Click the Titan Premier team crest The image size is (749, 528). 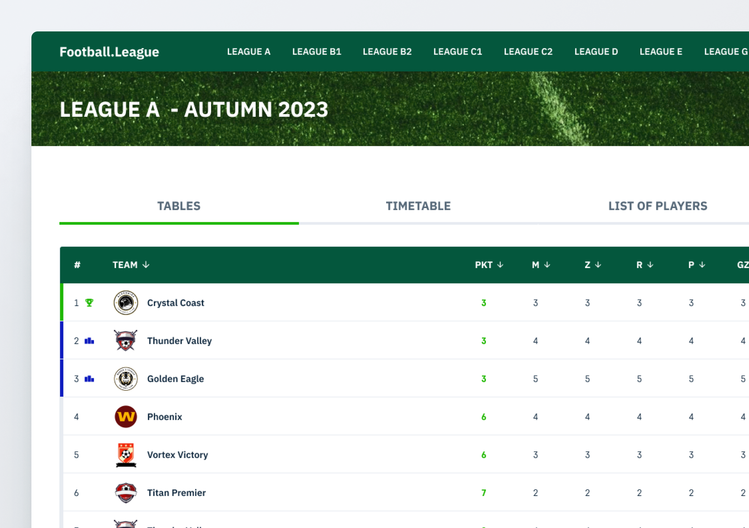126,492
